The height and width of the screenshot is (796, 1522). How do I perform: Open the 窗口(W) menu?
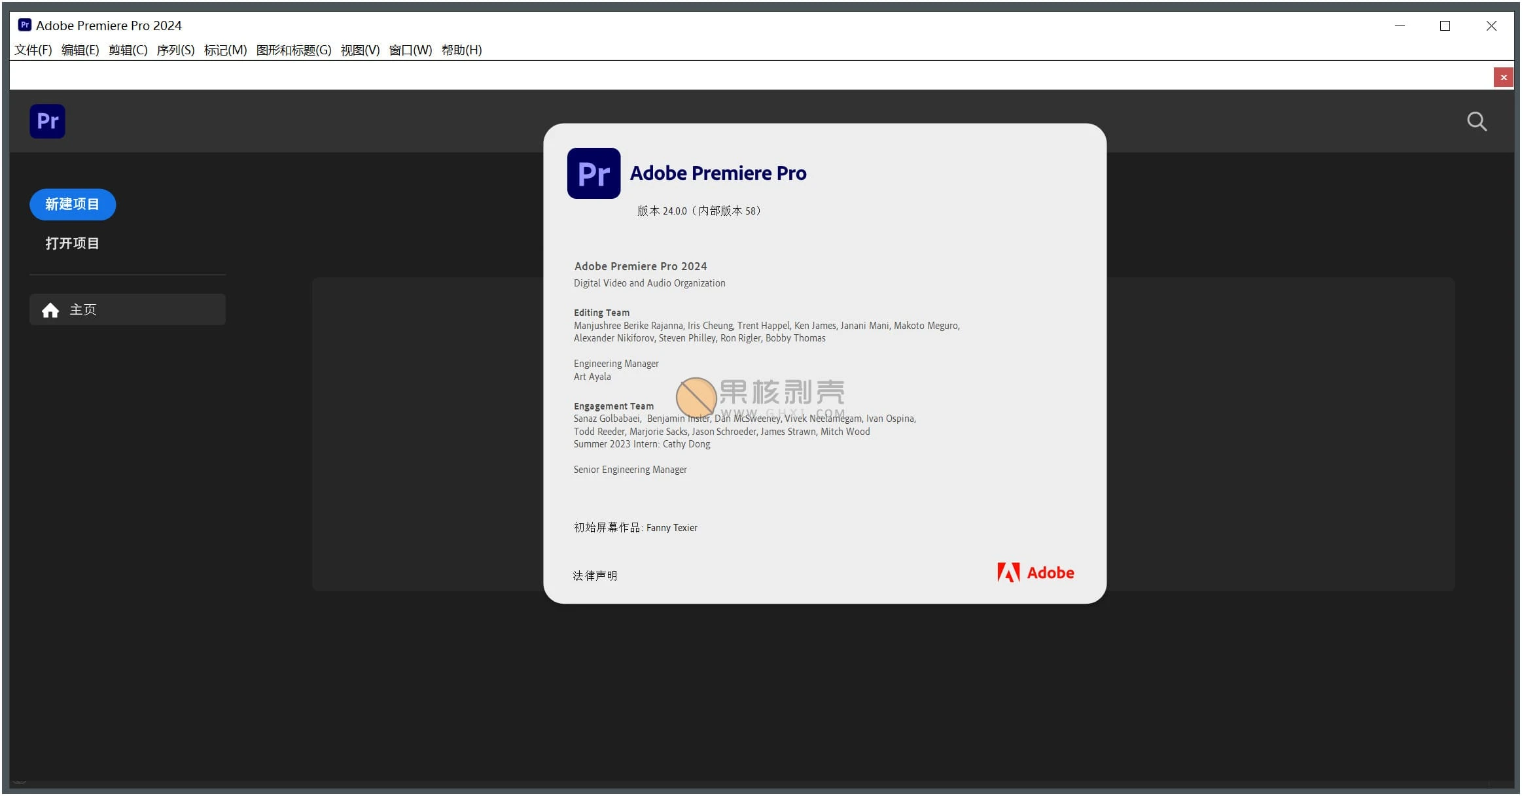coord(410,50)
